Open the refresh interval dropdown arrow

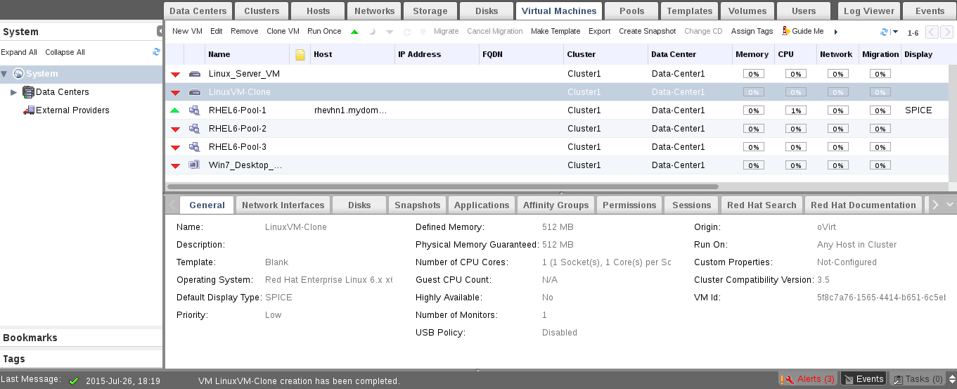point(895,32)
